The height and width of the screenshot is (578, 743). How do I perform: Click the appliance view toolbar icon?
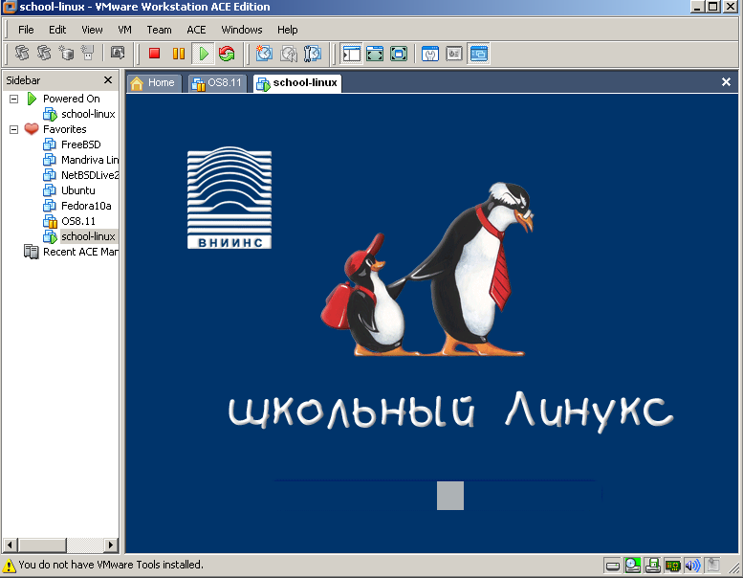tap(454, 54)
